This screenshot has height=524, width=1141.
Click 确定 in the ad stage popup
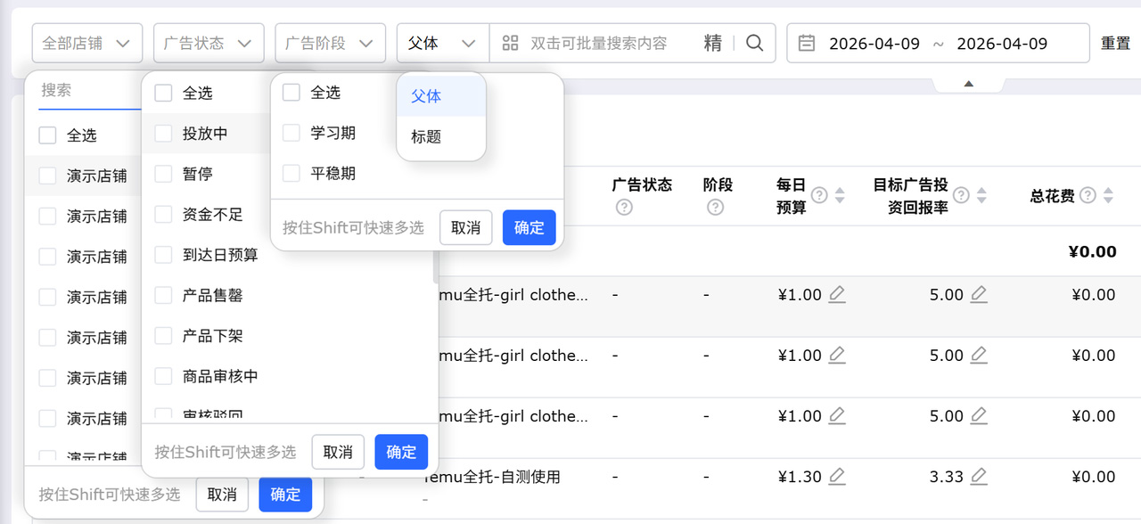(x=529, y=227)
